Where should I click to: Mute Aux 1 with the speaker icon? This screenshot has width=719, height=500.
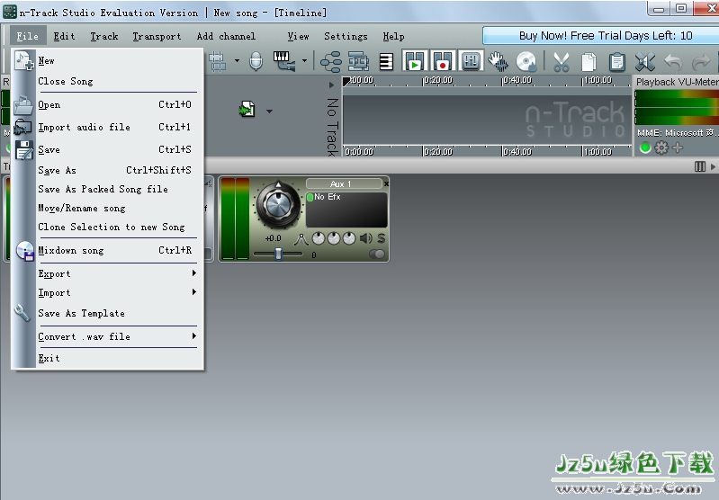(x=366, y=238)
